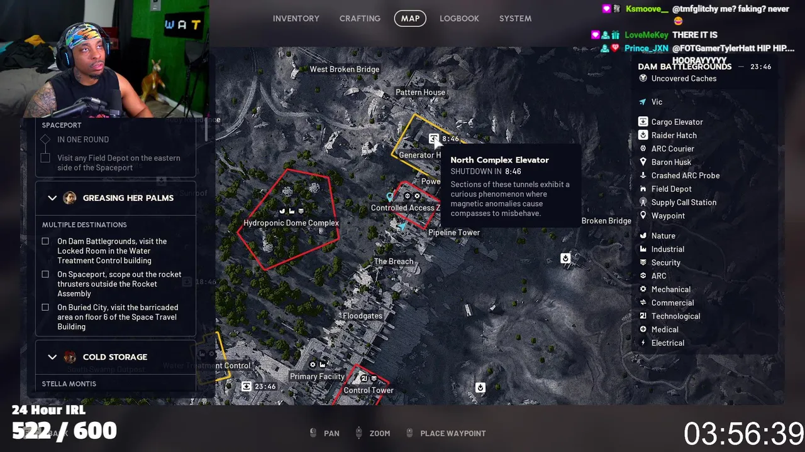Select the Crashed ARC Probe legend icon
Viewport: 805px width, 452px height.
coord(643,175)
